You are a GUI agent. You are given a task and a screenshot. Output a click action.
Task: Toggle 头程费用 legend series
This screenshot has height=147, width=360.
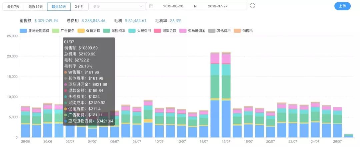point(140,31)
